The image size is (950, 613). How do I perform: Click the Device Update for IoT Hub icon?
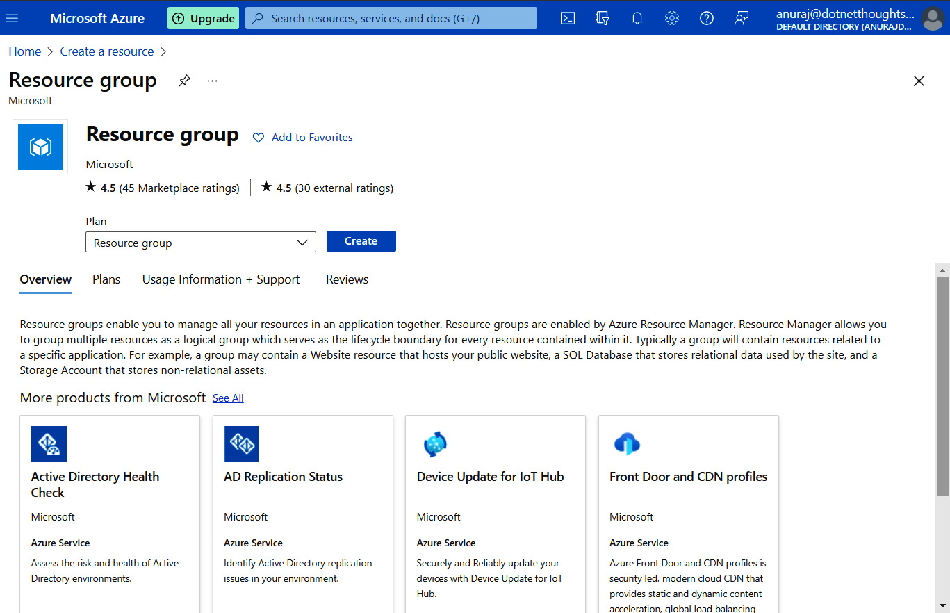point(434,444)
